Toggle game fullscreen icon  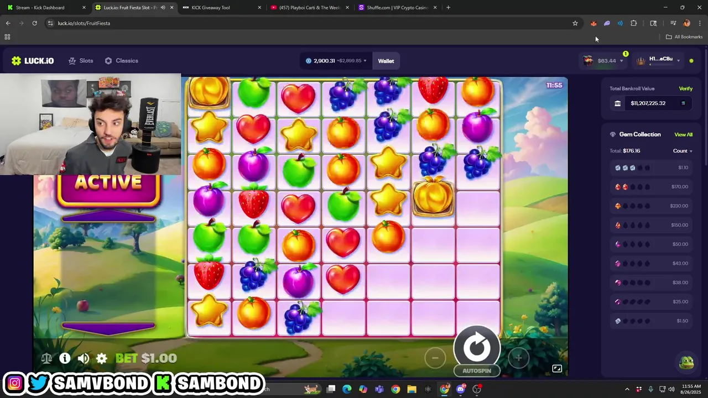(557, 369)
